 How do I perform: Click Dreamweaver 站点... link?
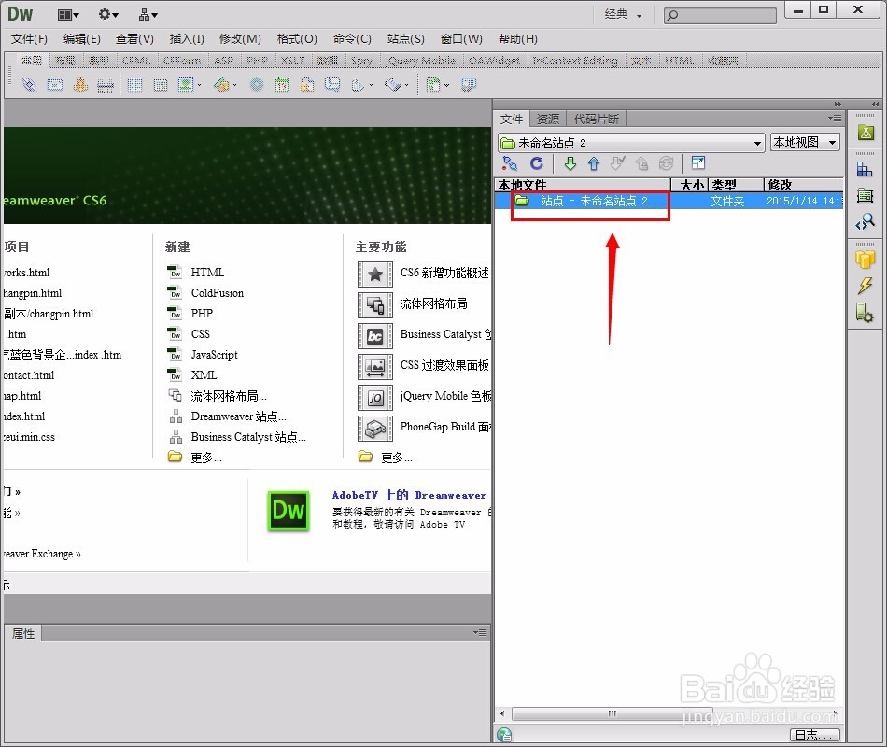point(238,416)
